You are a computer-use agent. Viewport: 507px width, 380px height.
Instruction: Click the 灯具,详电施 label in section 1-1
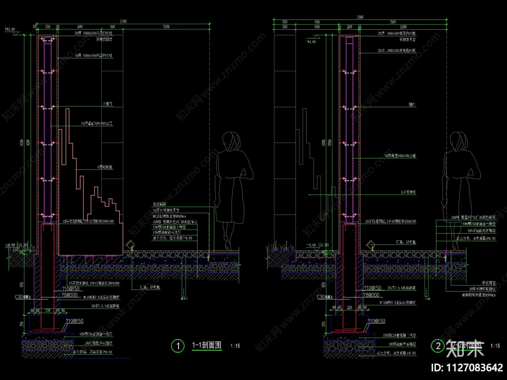150,287
